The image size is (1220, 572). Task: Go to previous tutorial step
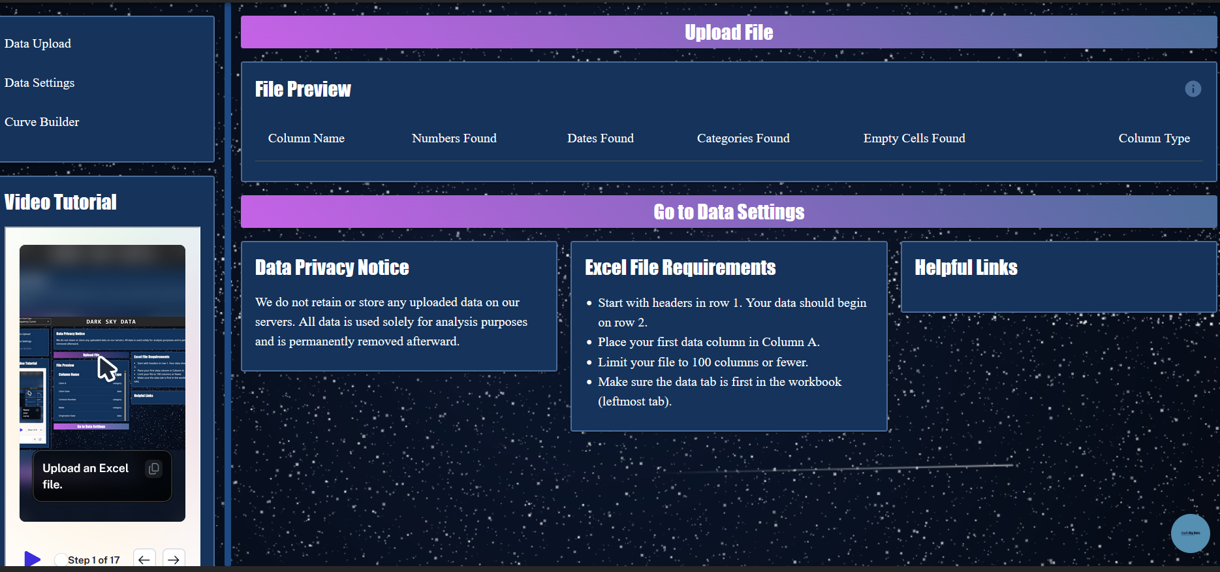[144, 560]
